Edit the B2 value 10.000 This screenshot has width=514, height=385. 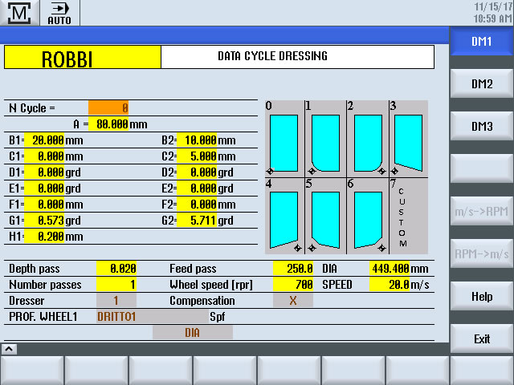(x=197, y=140)
